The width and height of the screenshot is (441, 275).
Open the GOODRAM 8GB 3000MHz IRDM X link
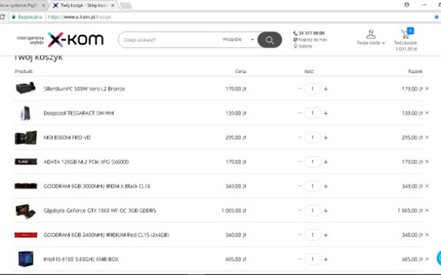pos(95,186)
